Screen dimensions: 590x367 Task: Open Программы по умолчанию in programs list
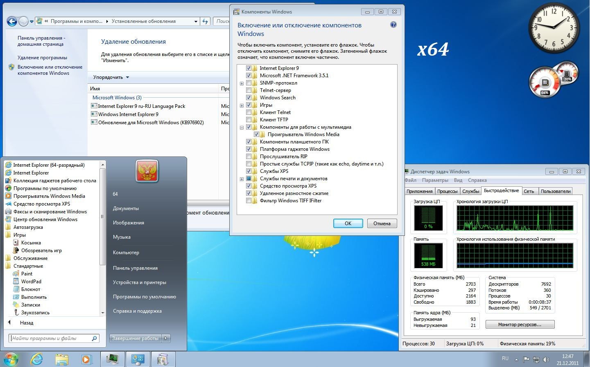tap(45, 188)
